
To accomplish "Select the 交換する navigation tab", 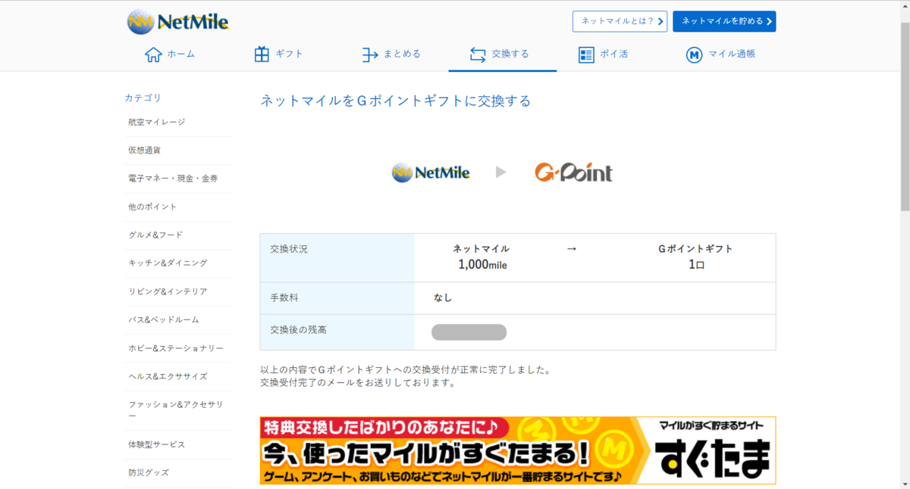I will tap(502, 55).
